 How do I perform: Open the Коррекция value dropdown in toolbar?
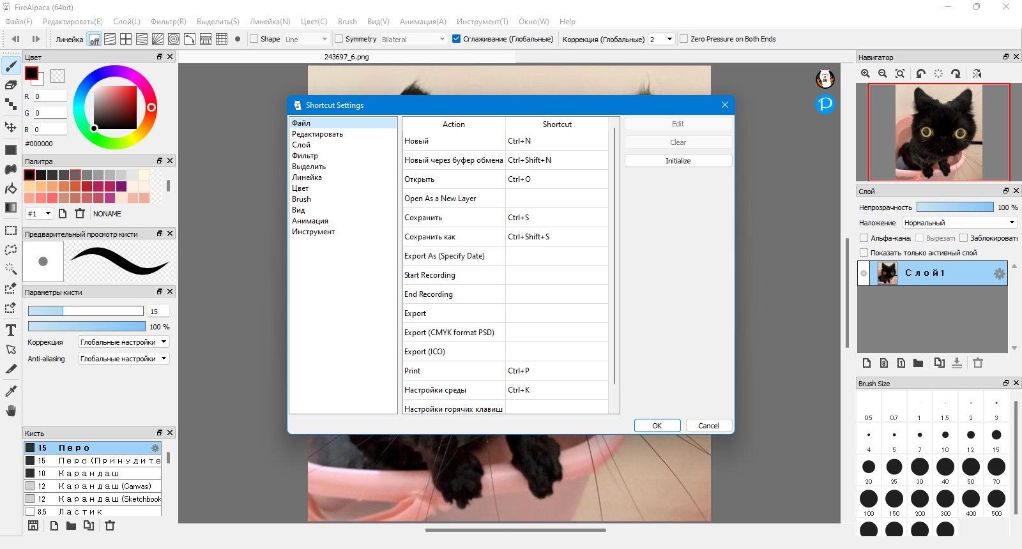click(x=661, y=39)
